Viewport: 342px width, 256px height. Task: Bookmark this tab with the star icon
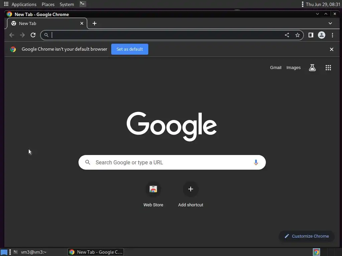(x=298, y=35)
